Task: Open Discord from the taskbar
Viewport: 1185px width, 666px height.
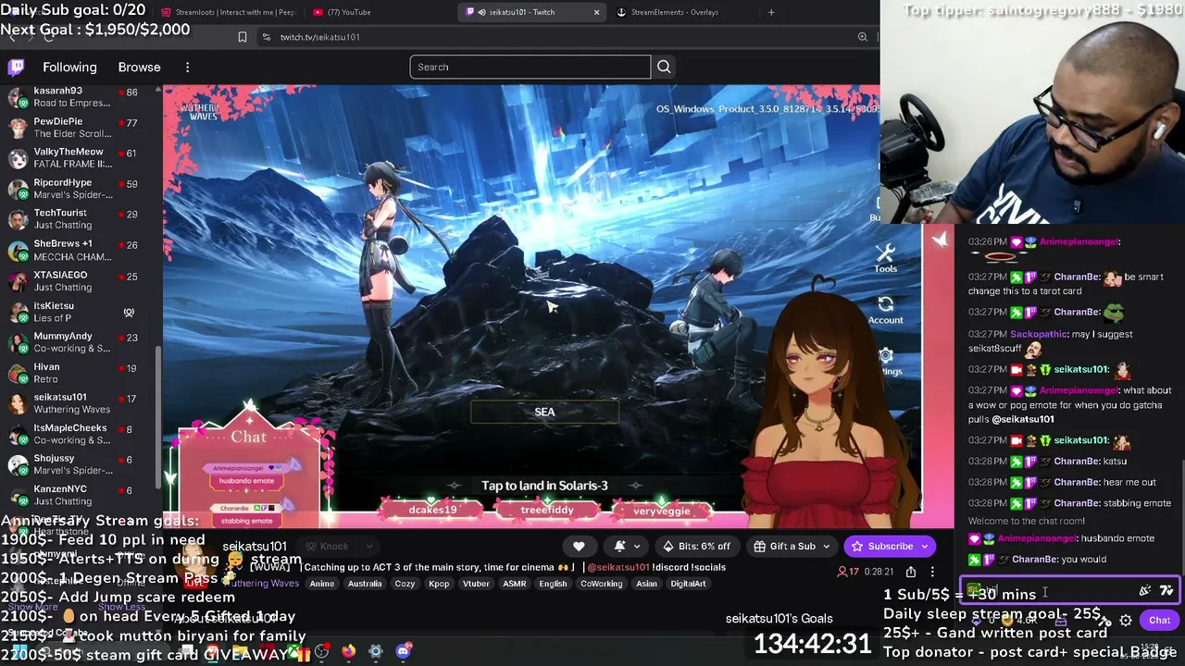Action: [403, 651]
